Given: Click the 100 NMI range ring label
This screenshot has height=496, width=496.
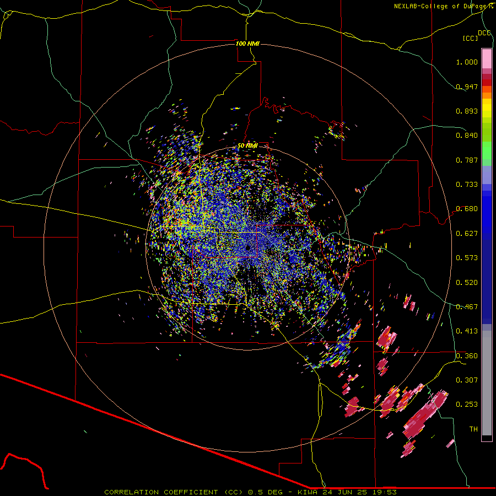Looking at the screenshot, I should [x=247, y=44].
